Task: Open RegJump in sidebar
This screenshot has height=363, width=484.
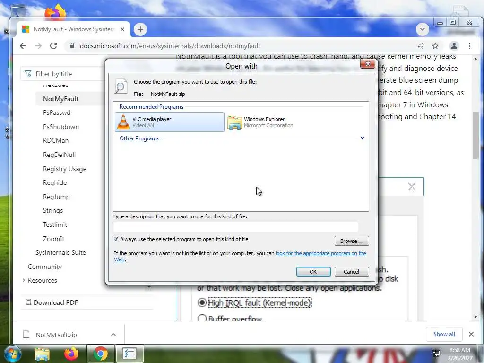Action: pyautogui.click(x=56, y=197)
